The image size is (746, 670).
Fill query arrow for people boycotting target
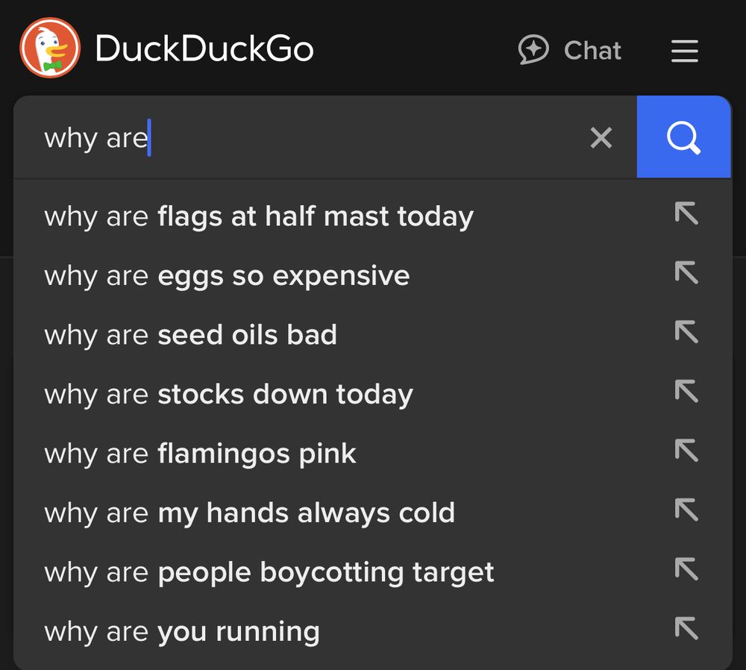click(x=686, y=569)
